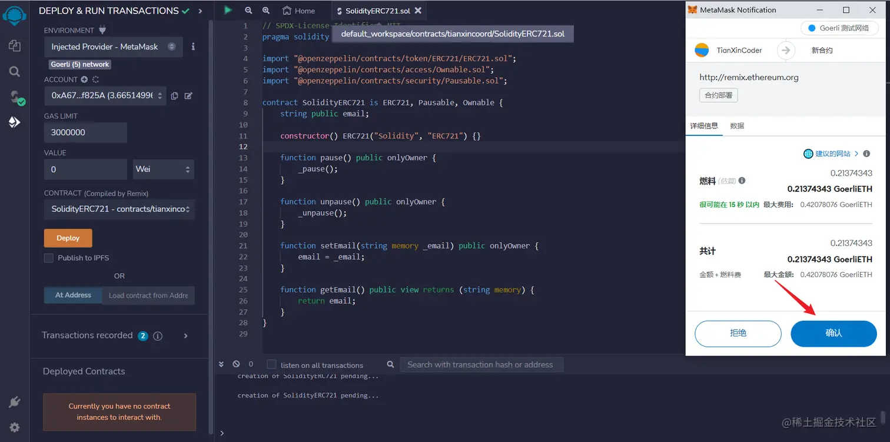The width and height of the screenshot is (890, 442).
Task: Select SolidityERC721.sol editor tab
Action: pyautogui.click(x=377, y=11)
